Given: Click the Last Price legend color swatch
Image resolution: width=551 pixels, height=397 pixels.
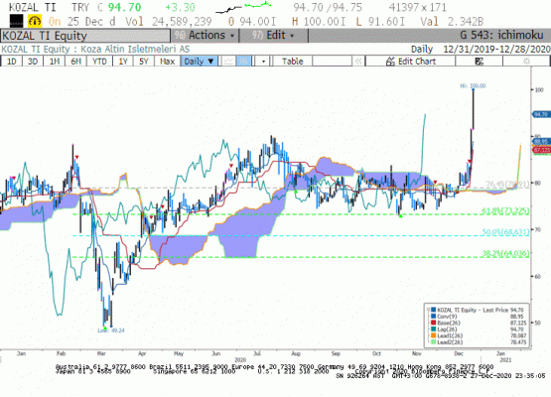Looking at the screenshot, I should coord(434,310).
